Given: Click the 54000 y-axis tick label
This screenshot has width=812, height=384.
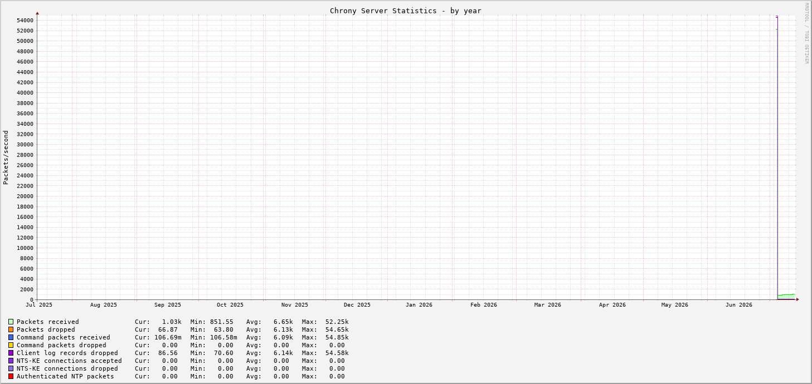Looking at the screenshot, I should (26, 21).
